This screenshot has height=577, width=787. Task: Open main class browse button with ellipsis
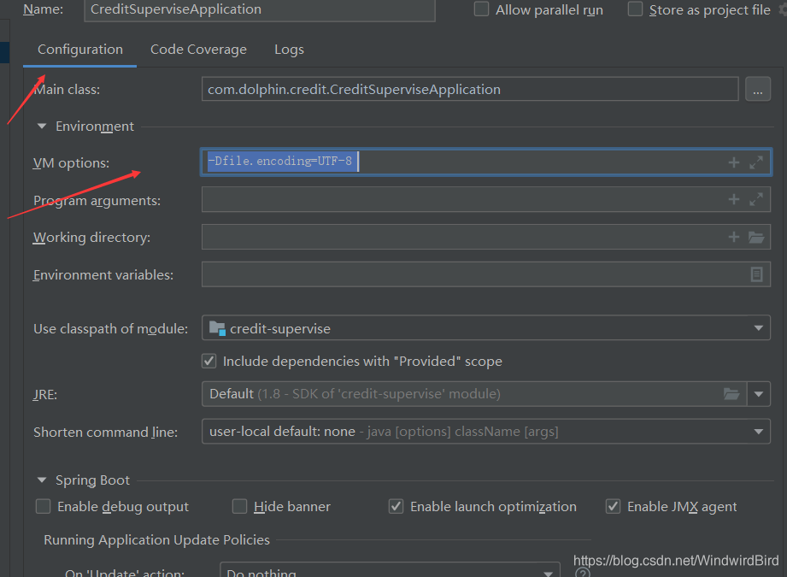757,90
